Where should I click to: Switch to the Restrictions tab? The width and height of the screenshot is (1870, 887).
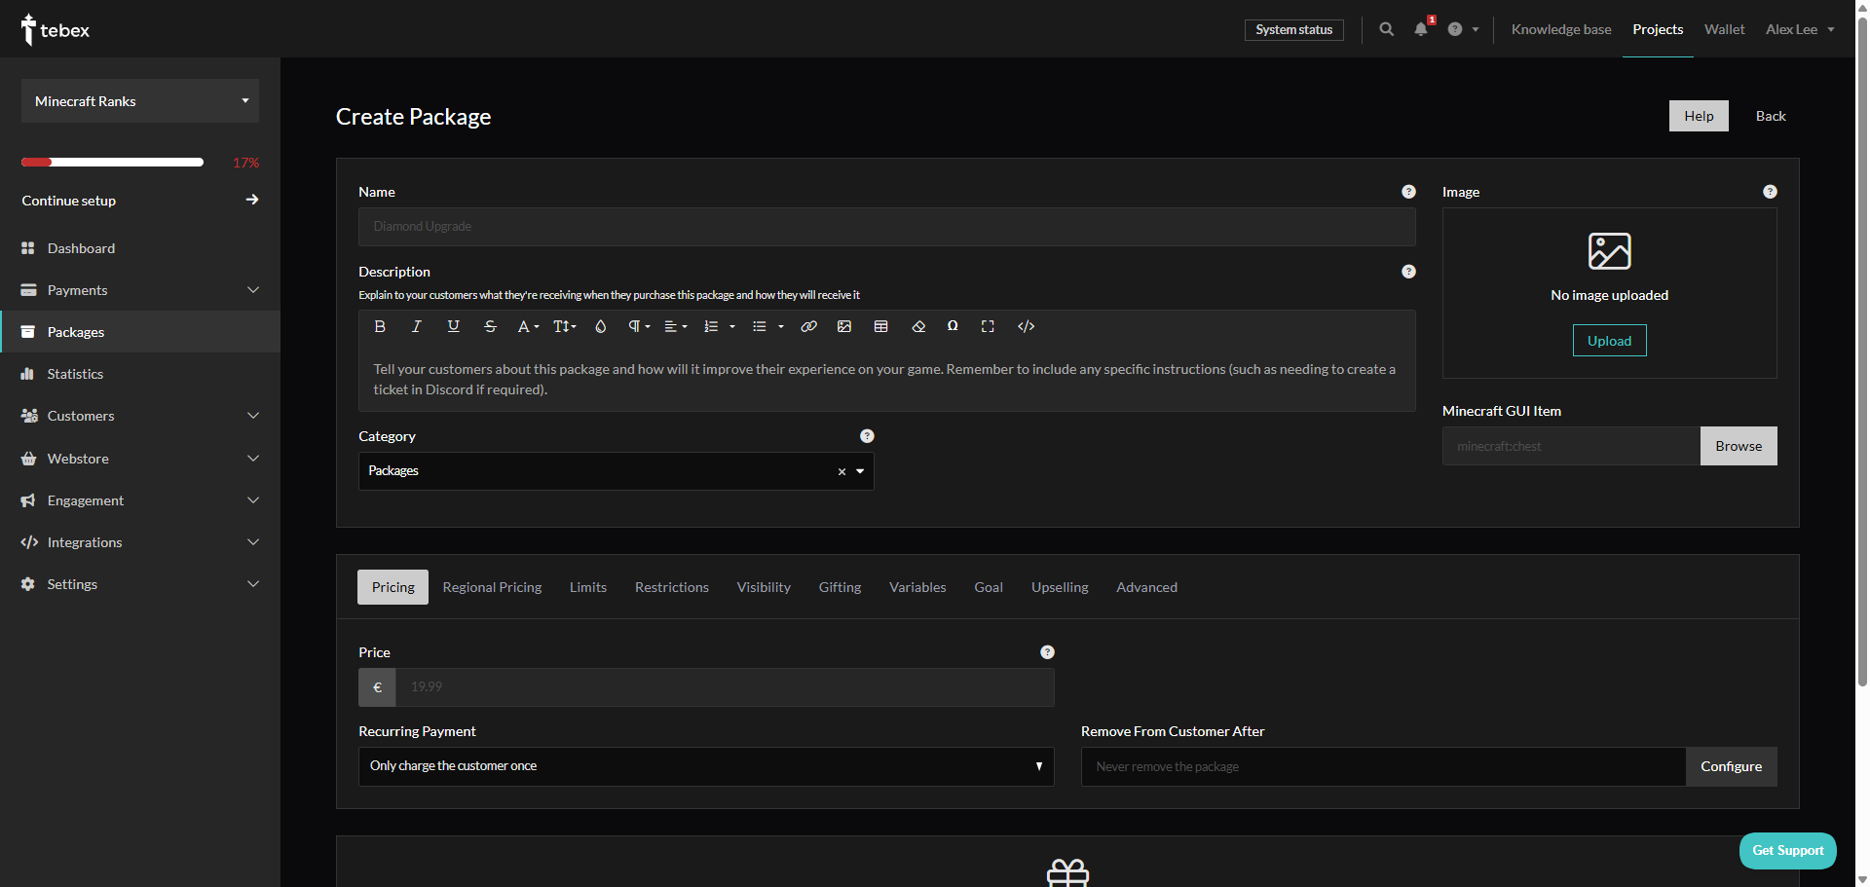672,587
